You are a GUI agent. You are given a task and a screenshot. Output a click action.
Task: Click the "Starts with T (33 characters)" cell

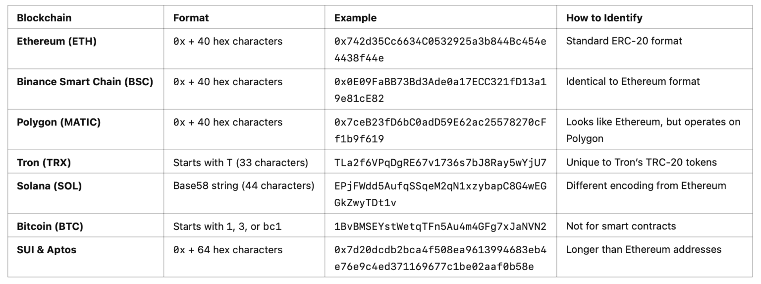(x=240, y=162)
